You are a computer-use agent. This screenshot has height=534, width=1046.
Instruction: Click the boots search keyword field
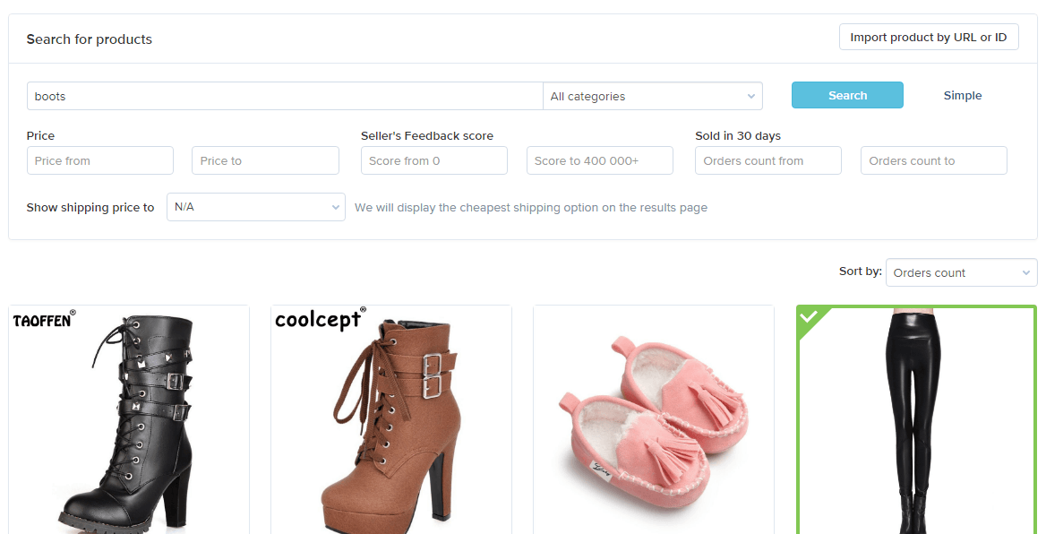pos(285,96)
